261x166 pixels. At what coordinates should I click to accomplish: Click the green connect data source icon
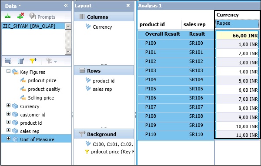[7, 17]
